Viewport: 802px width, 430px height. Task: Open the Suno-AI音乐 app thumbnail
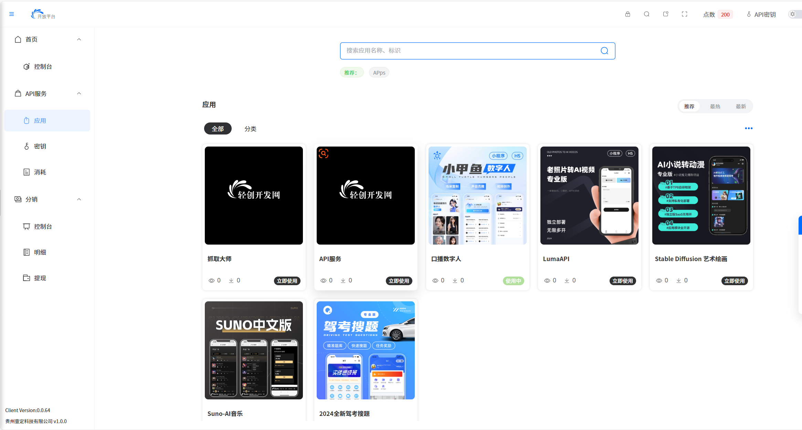(254, 350)
